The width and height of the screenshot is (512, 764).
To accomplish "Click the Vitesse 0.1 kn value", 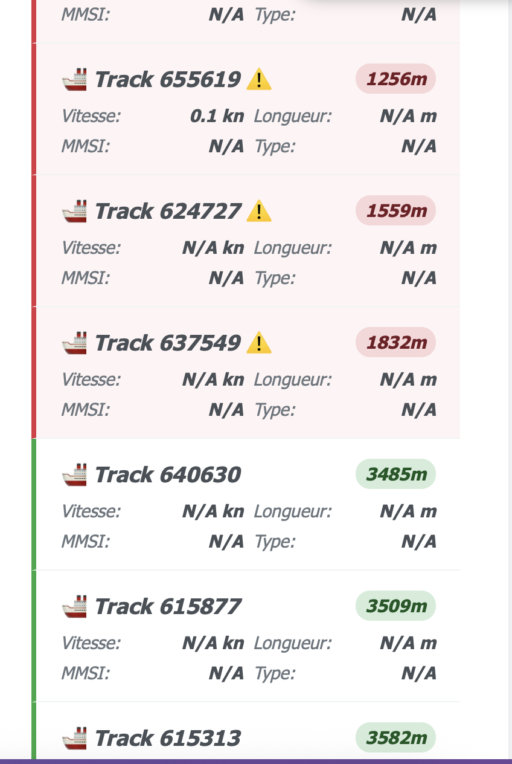I will coord(216,116).
